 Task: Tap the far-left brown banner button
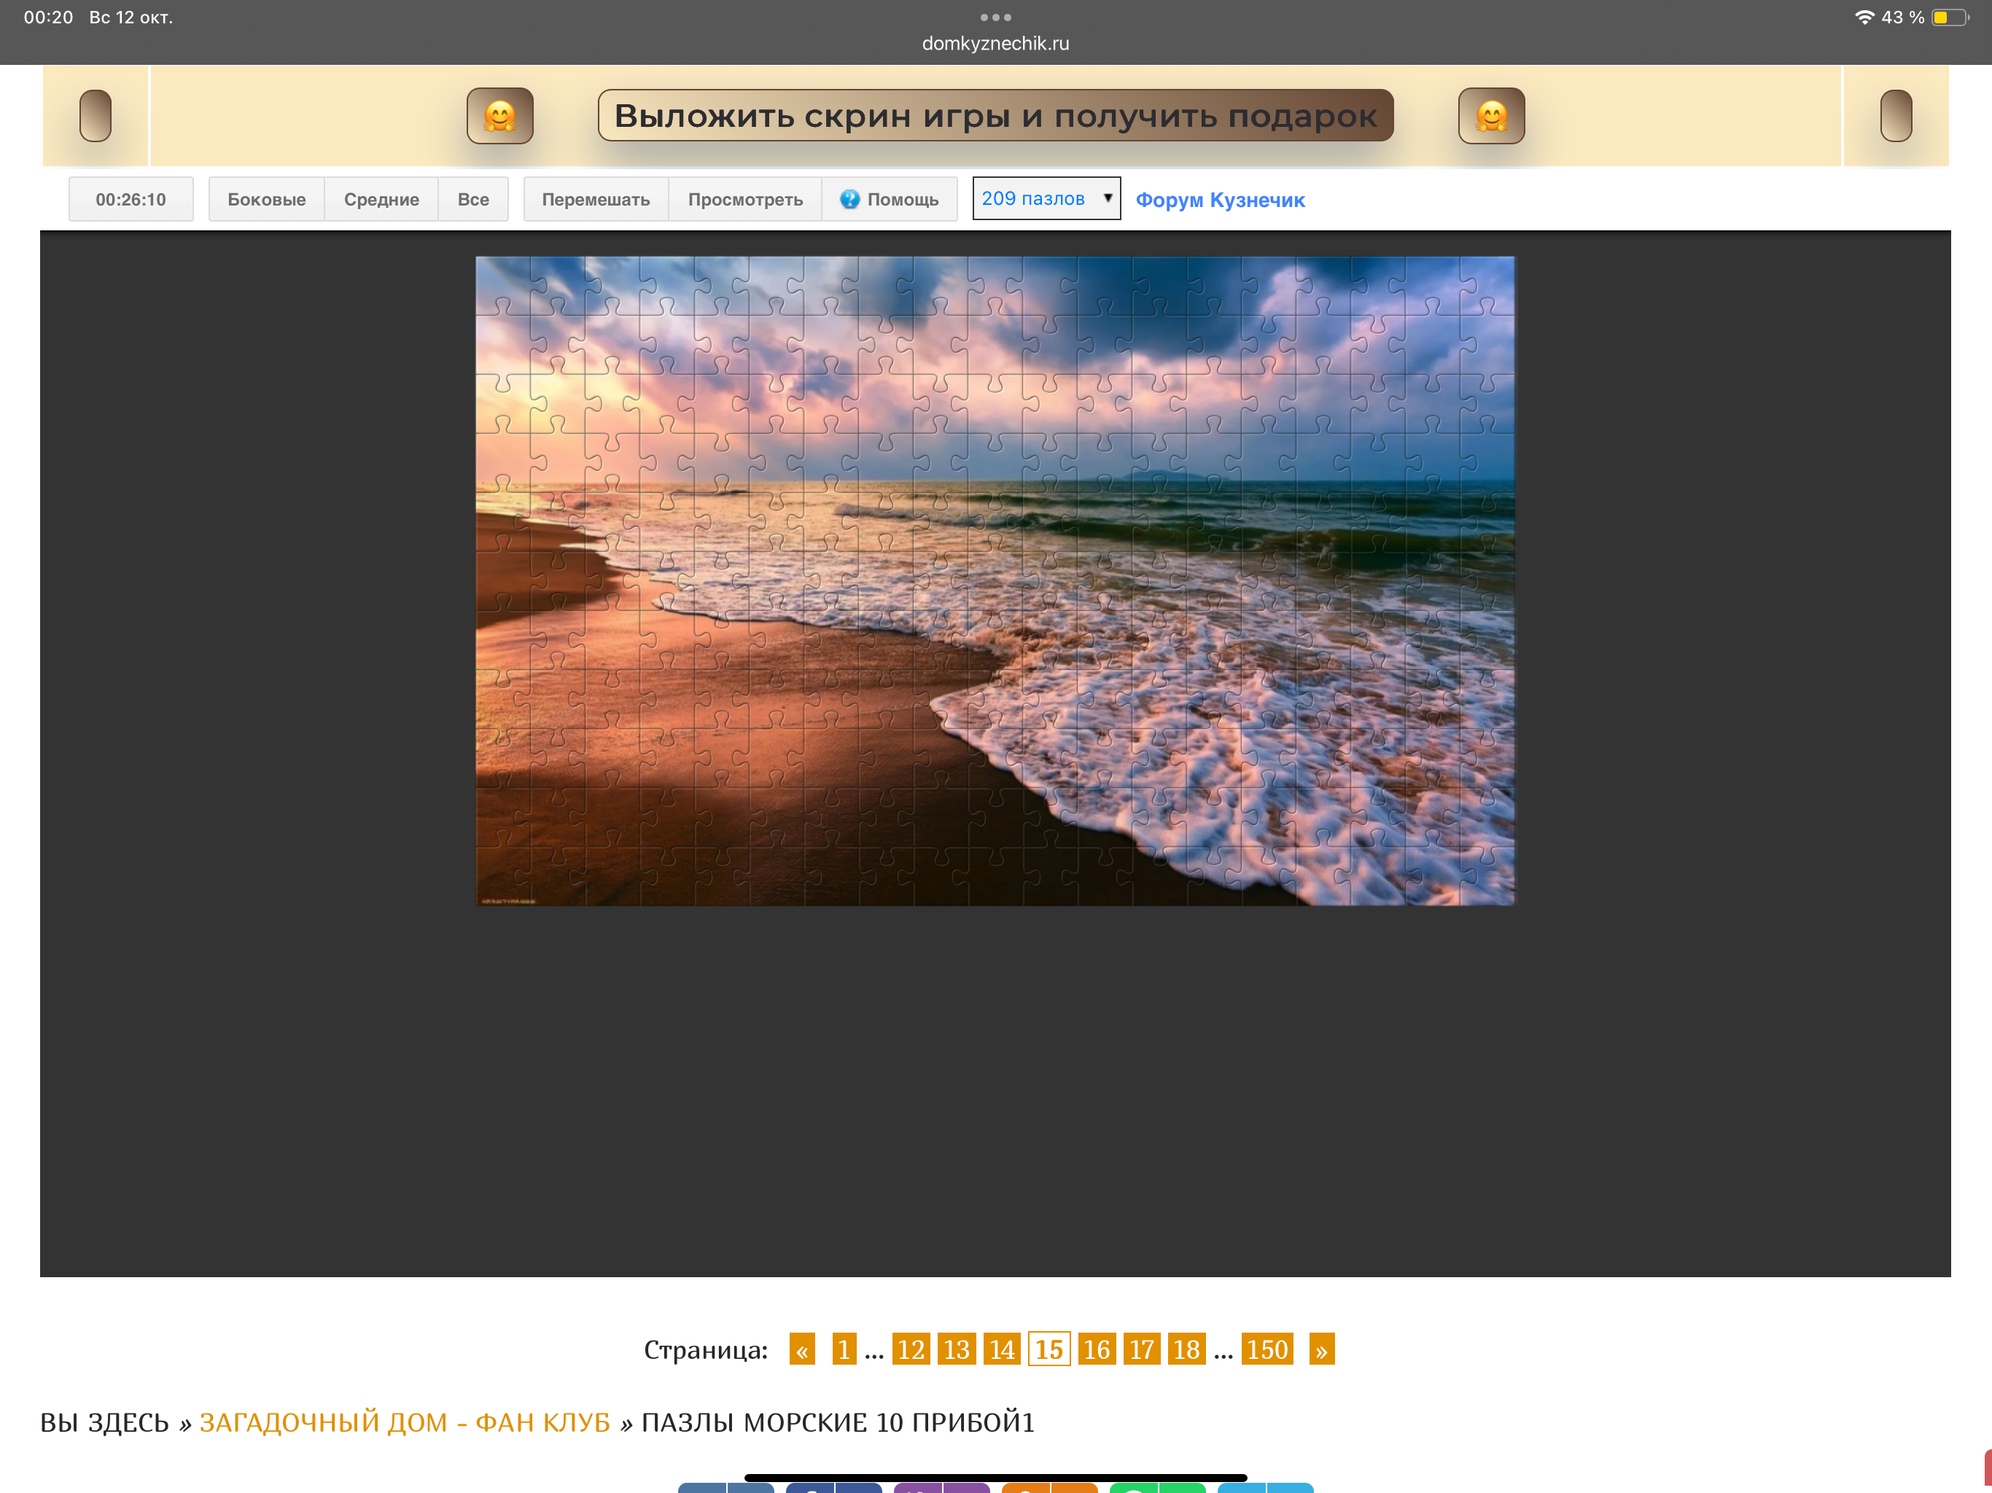coord(96,116)
